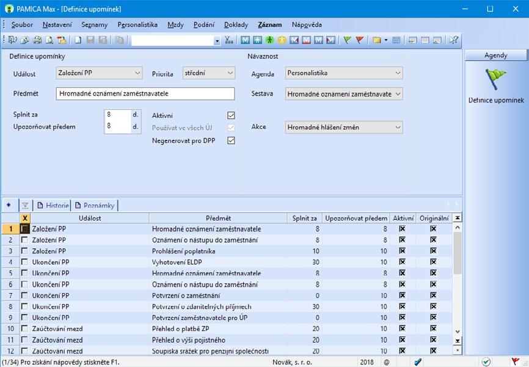Image resolution: width=529 pixels, height=367 pixels.
Task: Check row 2 selection box for Oznámení o nástupu
Action: [x=24, y=240]
